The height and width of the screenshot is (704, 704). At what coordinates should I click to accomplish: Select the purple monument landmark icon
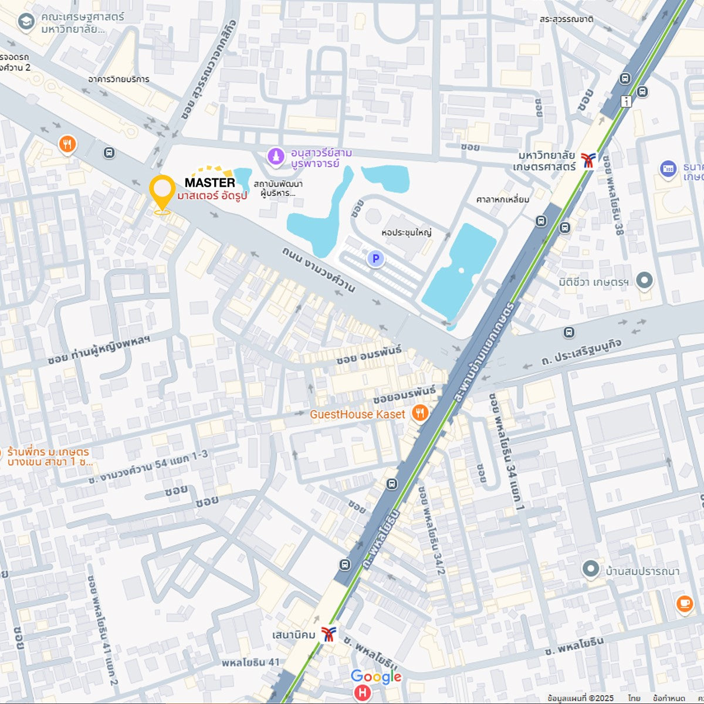(x=276, y=157)
